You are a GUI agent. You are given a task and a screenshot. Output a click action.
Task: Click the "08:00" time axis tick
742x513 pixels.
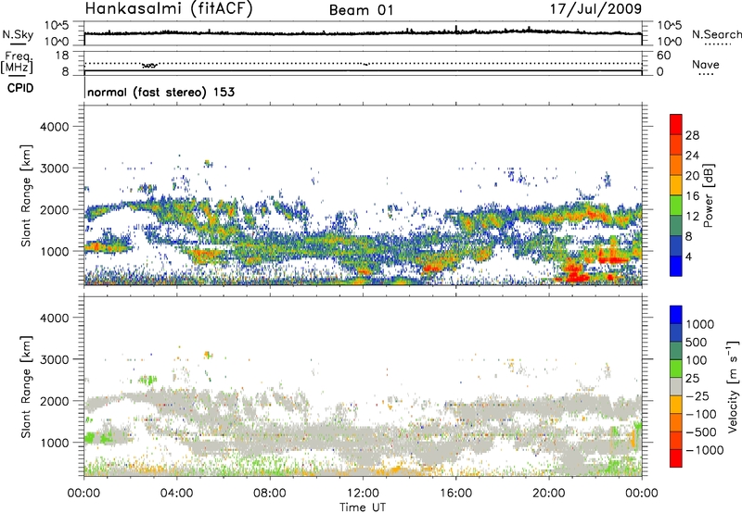270,494
